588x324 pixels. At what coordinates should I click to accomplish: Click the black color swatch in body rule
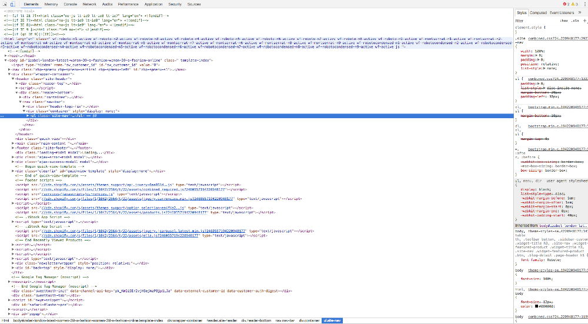(x=537, y=306)
